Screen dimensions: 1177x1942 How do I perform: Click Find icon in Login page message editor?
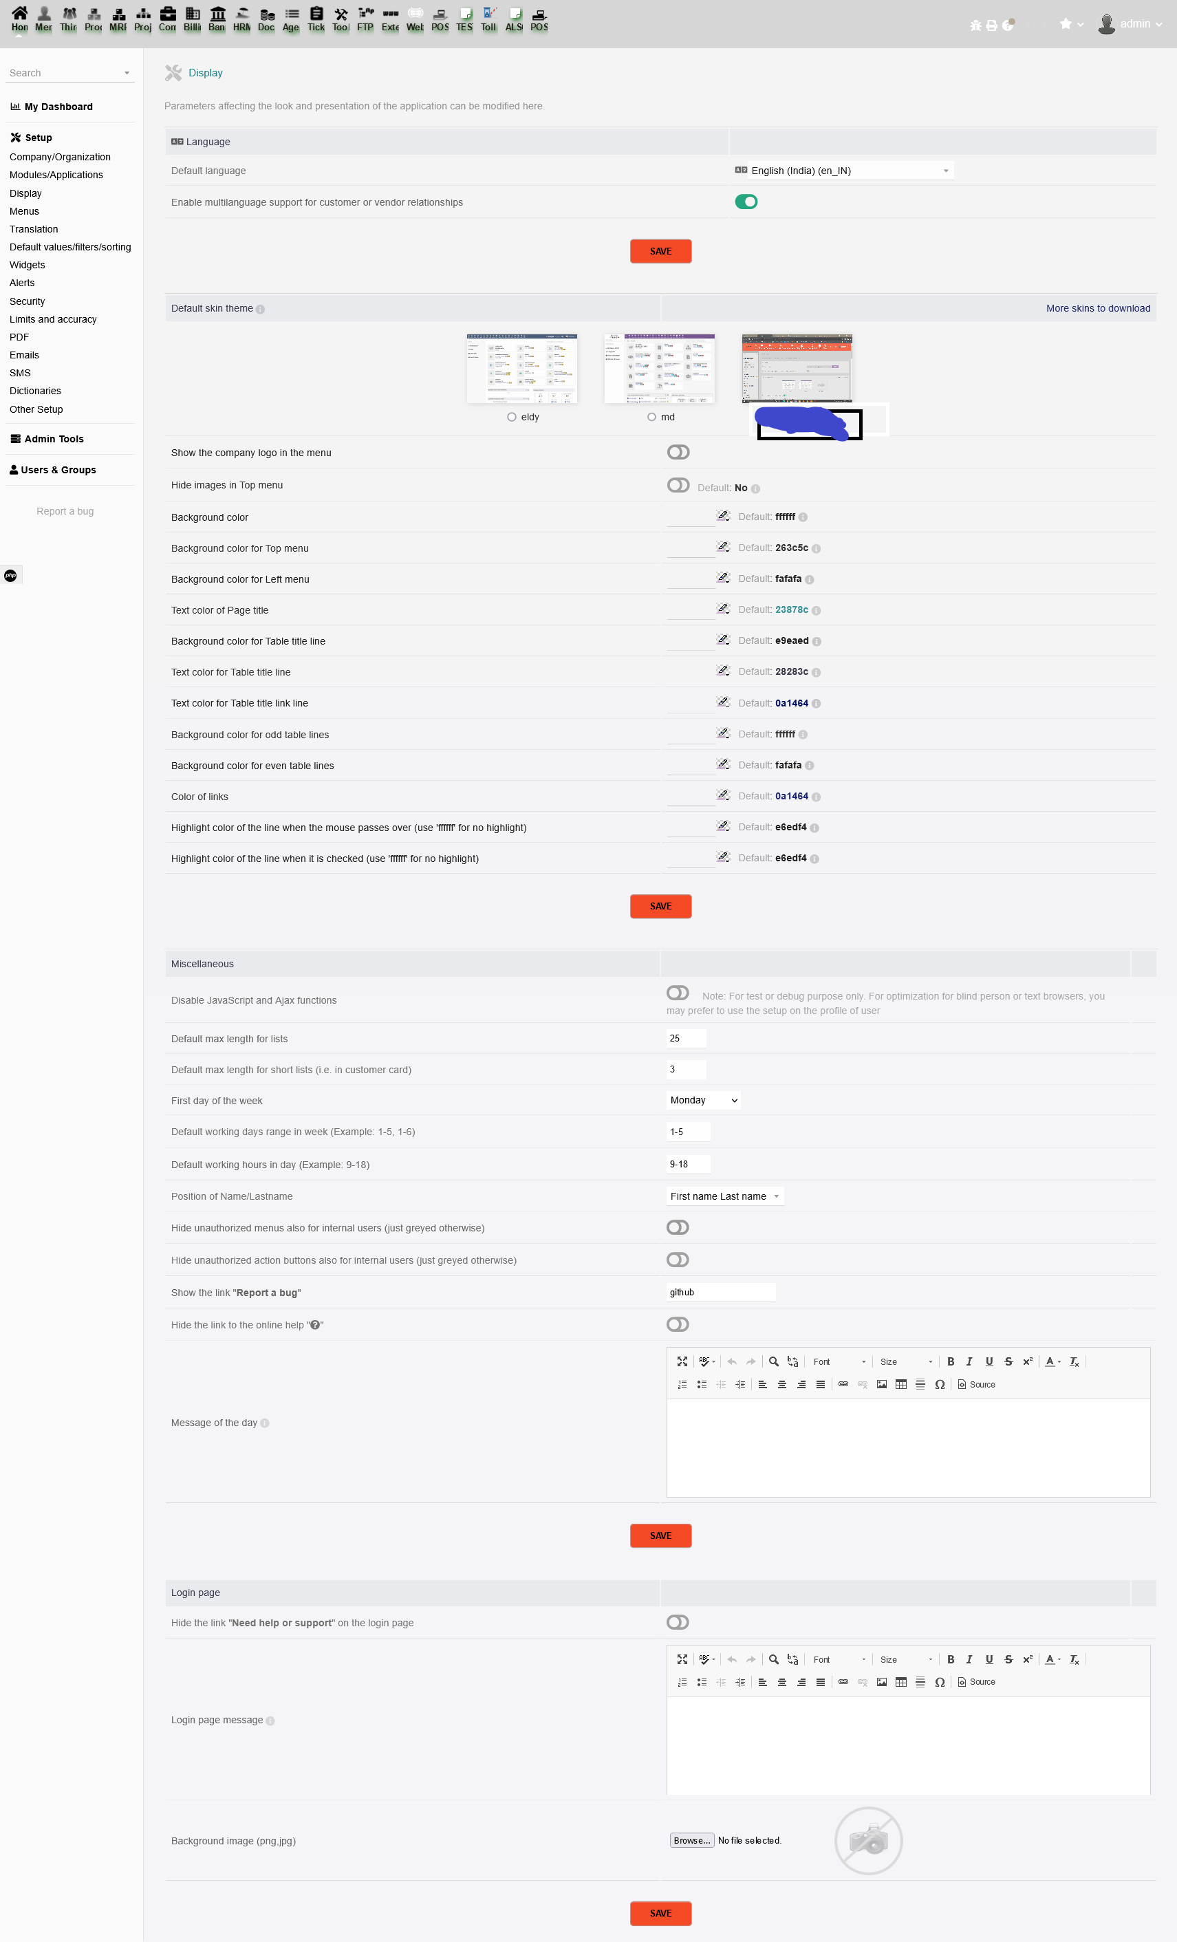coord(773,1659)
